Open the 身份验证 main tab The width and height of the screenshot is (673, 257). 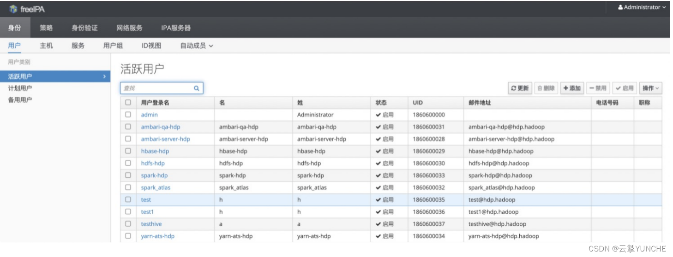84,28
